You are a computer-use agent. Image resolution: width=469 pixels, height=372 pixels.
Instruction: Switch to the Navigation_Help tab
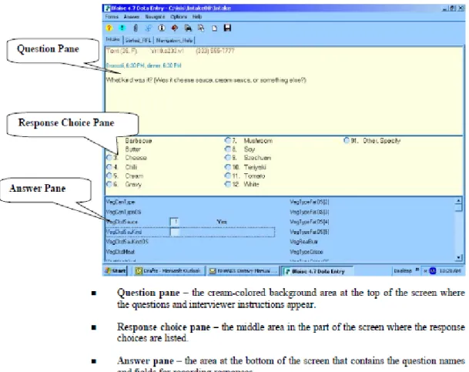click(174, 40)
